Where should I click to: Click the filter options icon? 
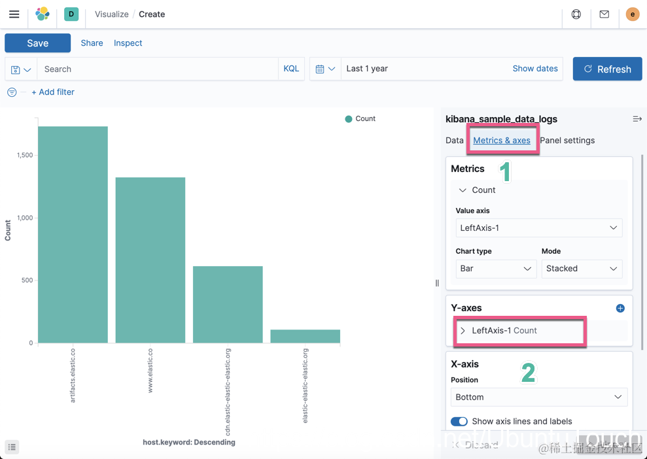(x=12, y=92)
